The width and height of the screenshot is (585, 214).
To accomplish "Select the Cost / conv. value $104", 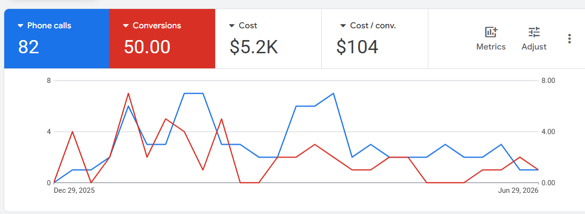I will pos(357,47).
